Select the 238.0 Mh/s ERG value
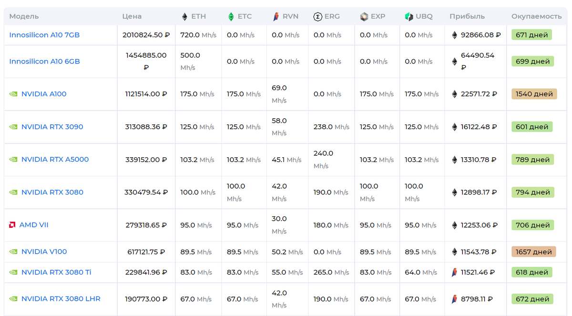The width and height of the screenshot is (572, 316). pos(331,127)
